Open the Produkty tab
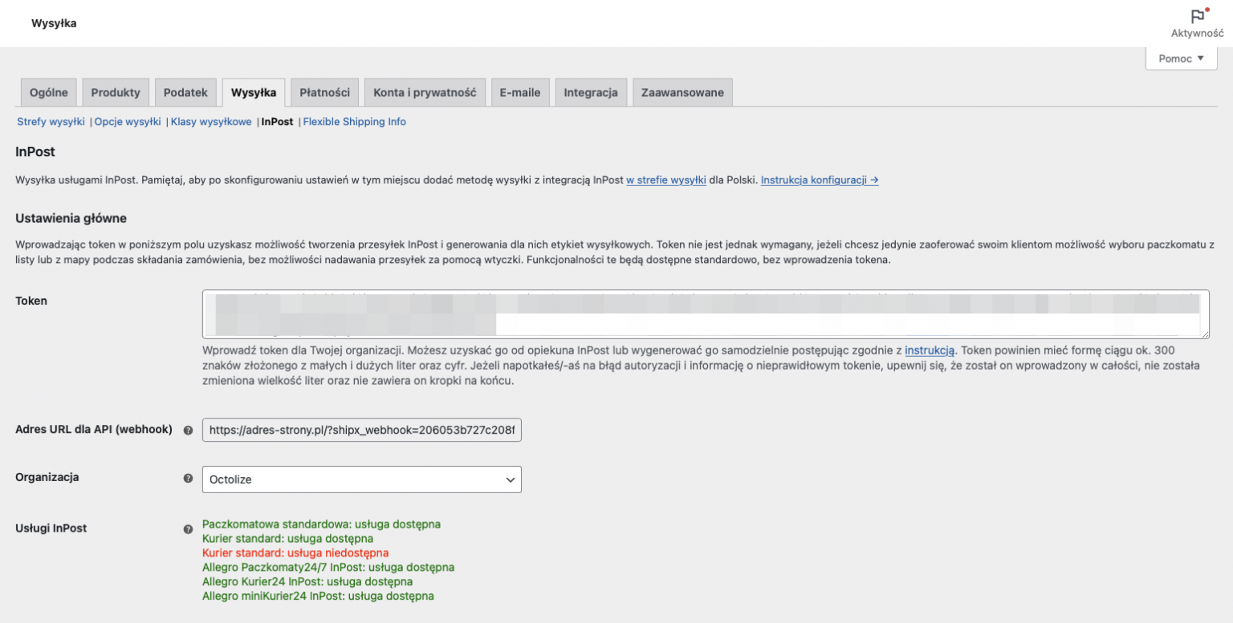 point(116,91)
